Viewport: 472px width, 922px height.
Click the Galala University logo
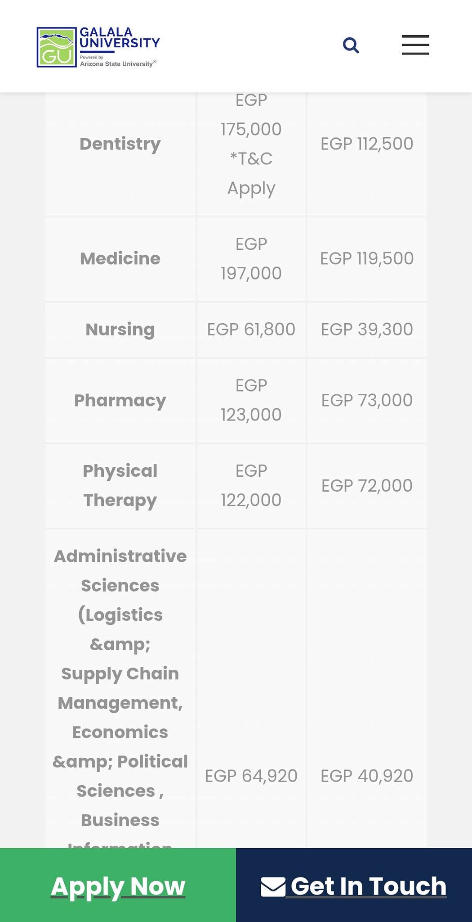(98, 47)
